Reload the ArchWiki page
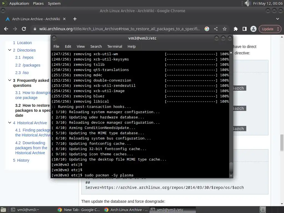Screen dimensions: 284x213 (x=24, y=29)
